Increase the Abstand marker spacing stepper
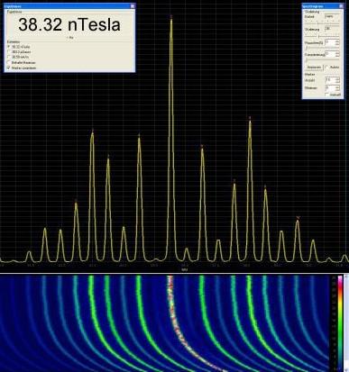This screenshot has height=372, width=349. [x=337, y=86]
